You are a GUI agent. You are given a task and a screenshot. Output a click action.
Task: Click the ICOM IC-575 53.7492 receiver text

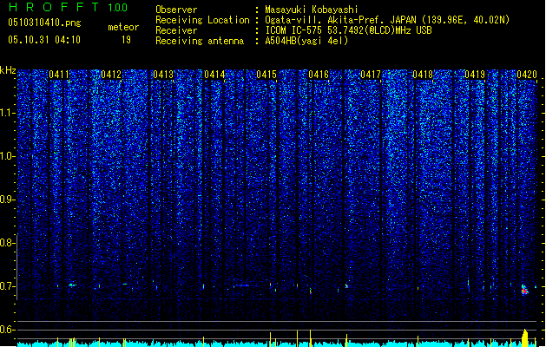click(x=348, y=30)
